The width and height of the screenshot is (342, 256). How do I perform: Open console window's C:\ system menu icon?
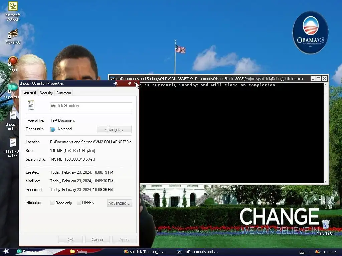coord(113,79)
